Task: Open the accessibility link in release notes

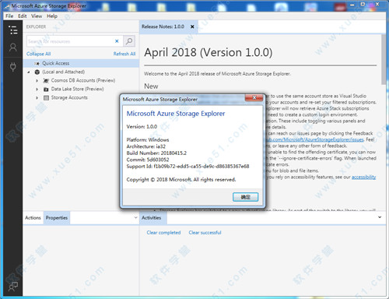Action: (363, 177)
